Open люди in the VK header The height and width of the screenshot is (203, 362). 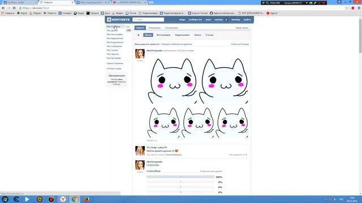click(x=182, y=20)
